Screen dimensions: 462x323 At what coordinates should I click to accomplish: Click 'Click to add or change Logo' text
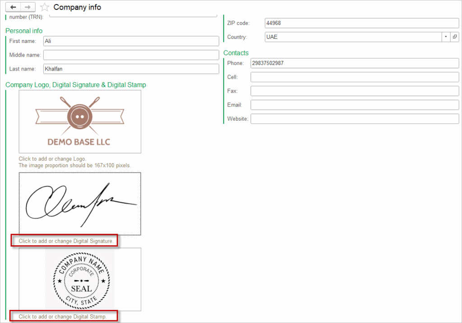(x=52, y=159)
